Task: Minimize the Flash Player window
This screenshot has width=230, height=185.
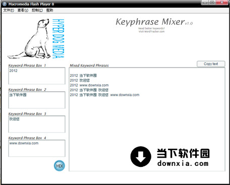Action: (x=205, y=3)
